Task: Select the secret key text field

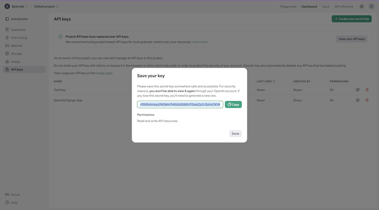Action: [x=180, y=105]
